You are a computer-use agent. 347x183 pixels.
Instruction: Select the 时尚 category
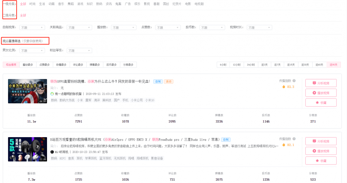pos(32,4)
